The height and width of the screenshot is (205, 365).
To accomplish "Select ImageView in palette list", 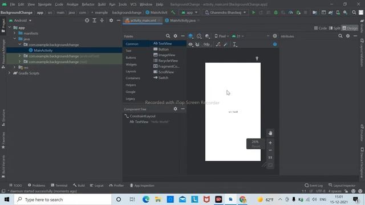I will [164, 55].
